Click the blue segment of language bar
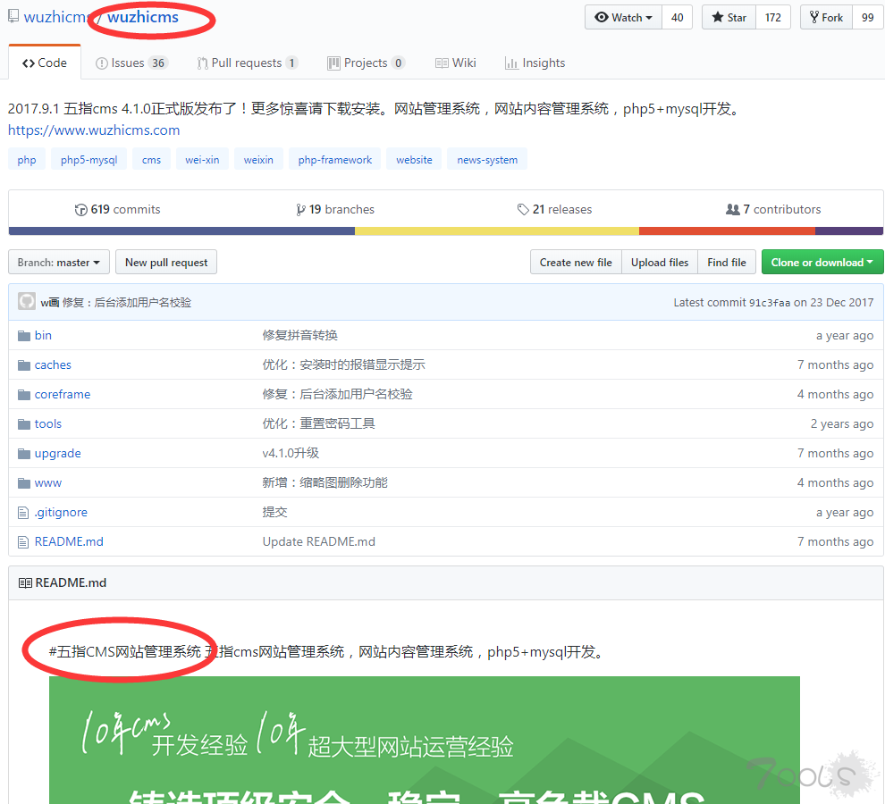The height and width of the screenshot is (804, 885). pyautogui.click(x=181, y=230)
